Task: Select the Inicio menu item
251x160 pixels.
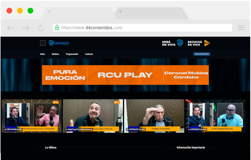Action: coord(42,54)
